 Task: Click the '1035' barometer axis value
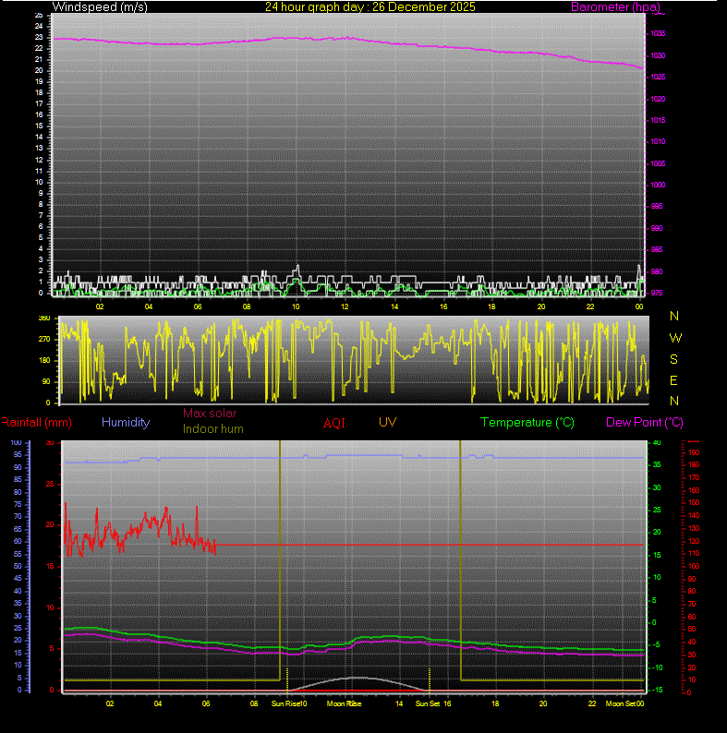point(658,33)
